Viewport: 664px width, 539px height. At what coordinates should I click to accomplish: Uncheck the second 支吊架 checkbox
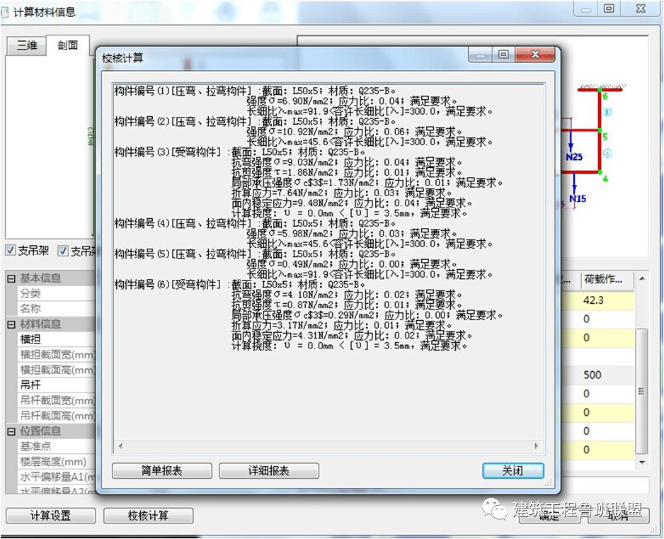tap(64, 250)
